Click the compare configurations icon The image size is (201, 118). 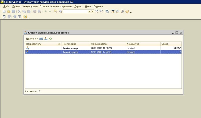[x=9, y=17]
